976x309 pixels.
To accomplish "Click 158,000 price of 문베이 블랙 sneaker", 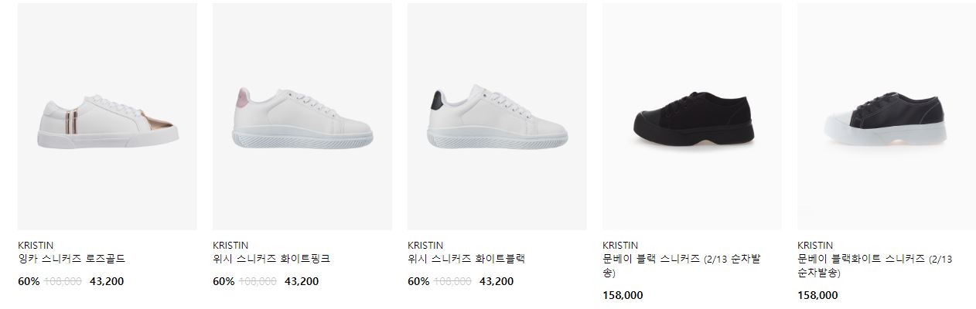I will pyautogui.click(x=623, y=295).
